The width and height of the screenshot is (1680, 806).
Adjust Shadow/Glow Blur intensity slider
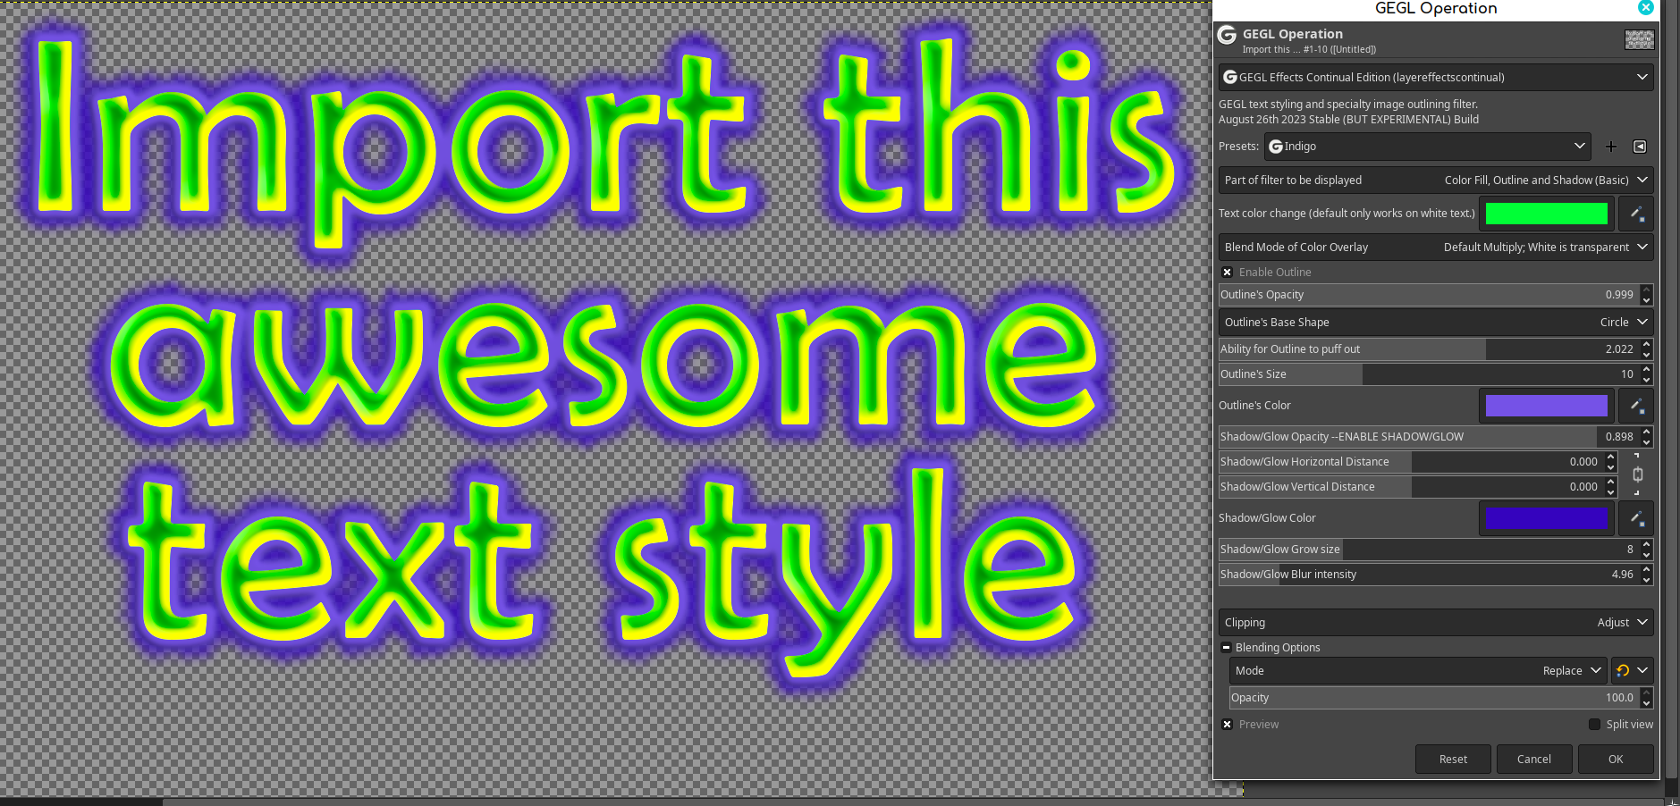[x=1429, y=575]
